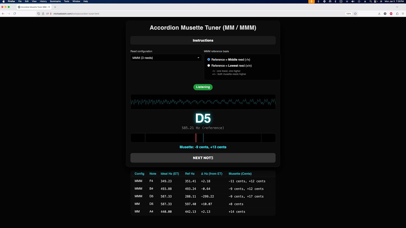406x228 pixels.
Task: Open the Help menu
Action: coord(86,1)
